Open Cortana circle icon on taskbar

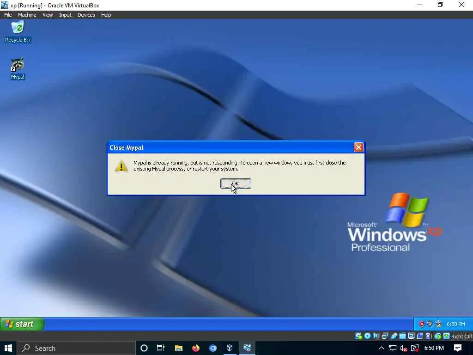click(144, 348)
